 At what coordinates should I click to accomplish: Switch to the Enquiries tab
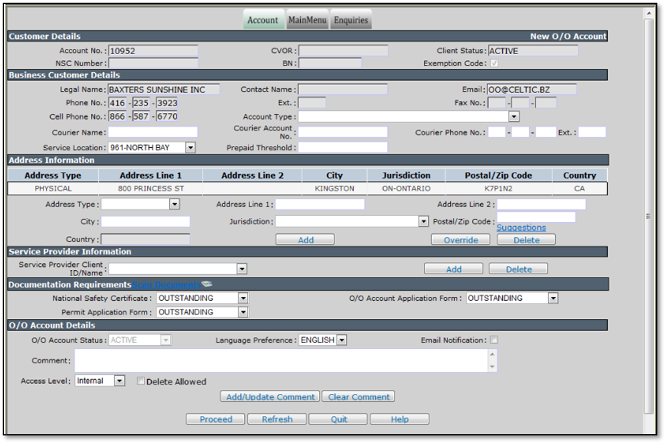351,20
